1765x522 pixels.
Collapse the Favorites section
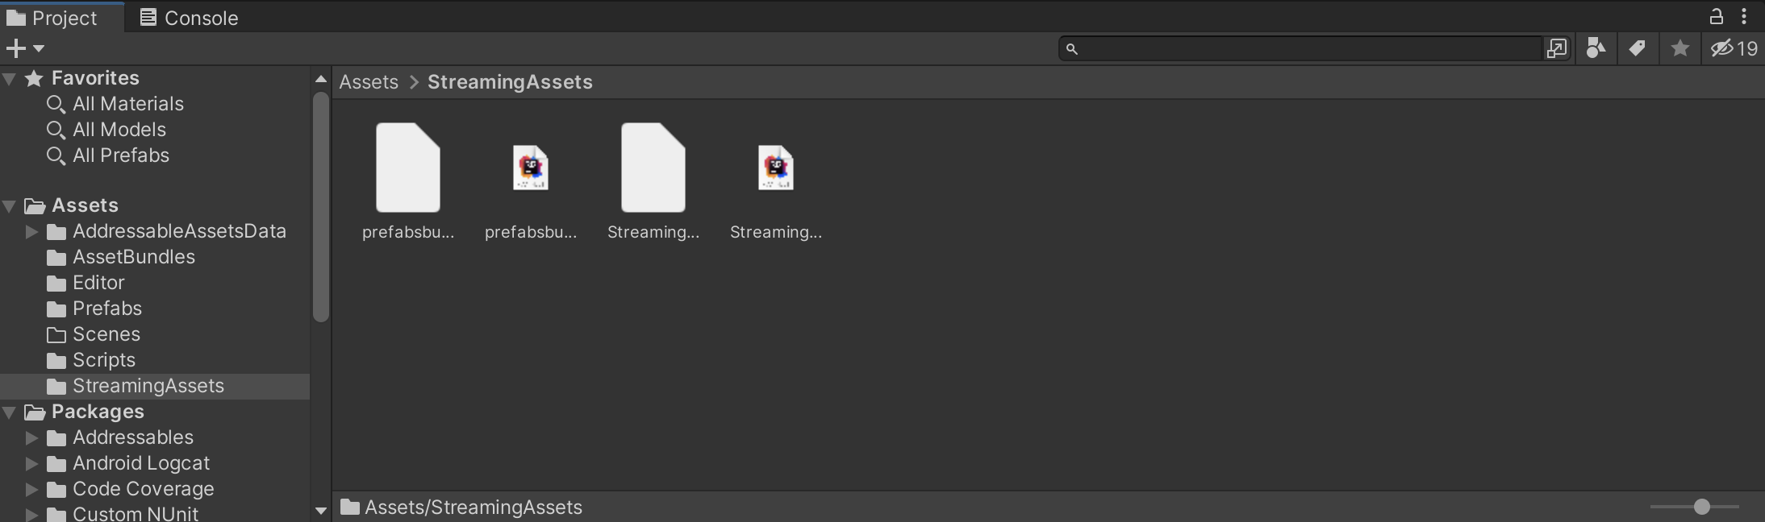tap(10, 79)
